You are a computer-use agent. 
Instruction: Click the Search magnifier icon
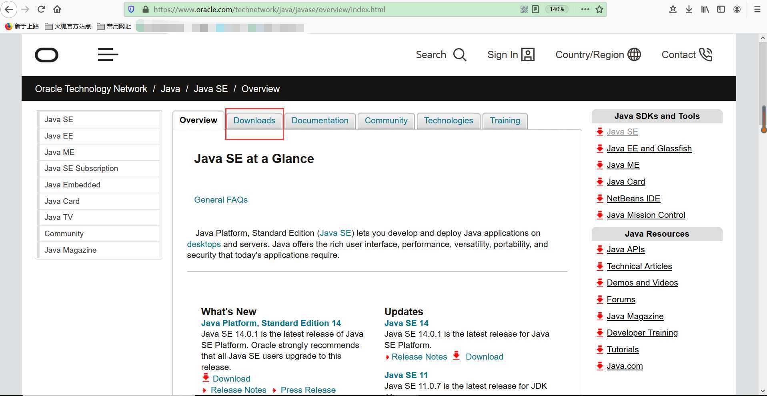pyautogui.click(x=460, y=55)
